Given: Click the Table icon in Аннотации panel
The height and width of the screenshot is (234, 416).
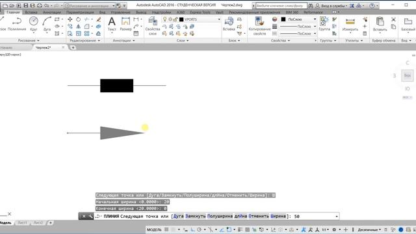Looking at the screenshot, I should pyautogui.click(x=136, y=33).
